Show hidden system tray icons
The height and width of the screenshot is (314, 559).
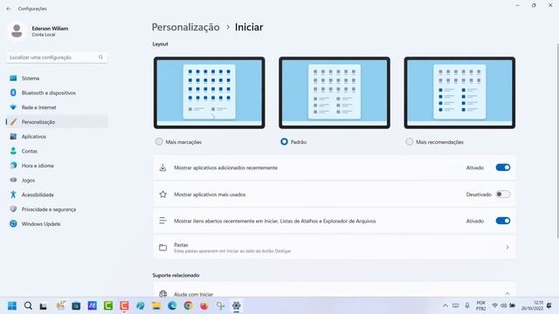click(x=445, y=306)
